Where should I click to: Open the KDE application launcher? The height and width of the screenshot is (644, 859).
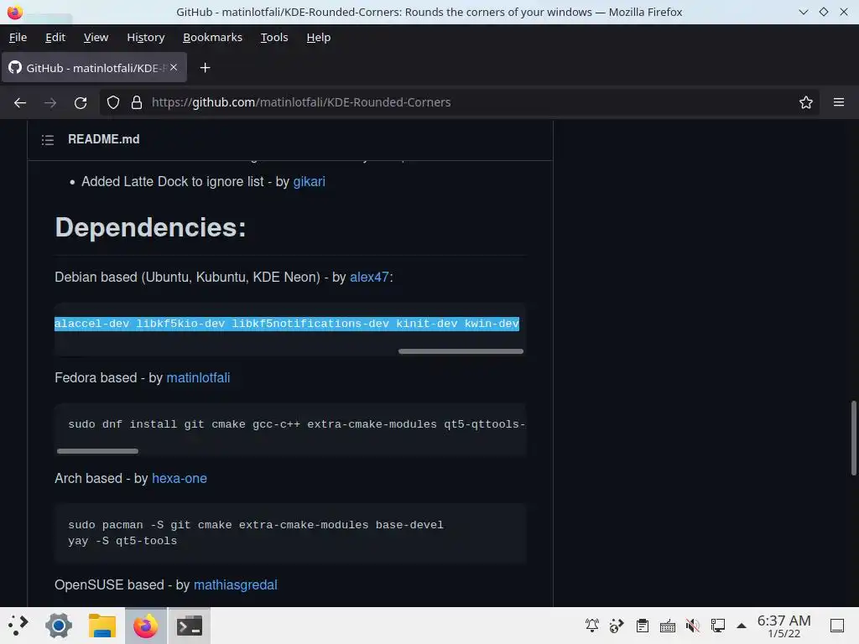click(18, 626)
